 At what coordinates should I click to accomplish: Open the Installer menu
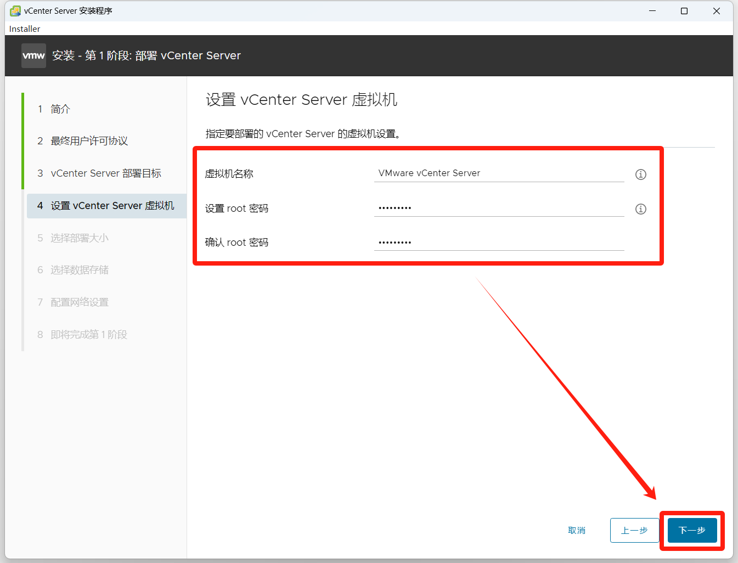tap(25, 29)
